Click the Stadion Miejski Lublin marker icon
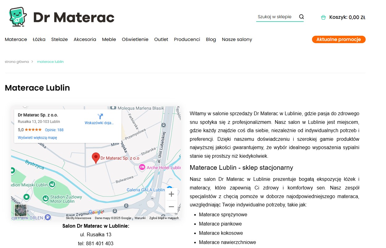This screenshot has height=248, width=386. (52, 185)
